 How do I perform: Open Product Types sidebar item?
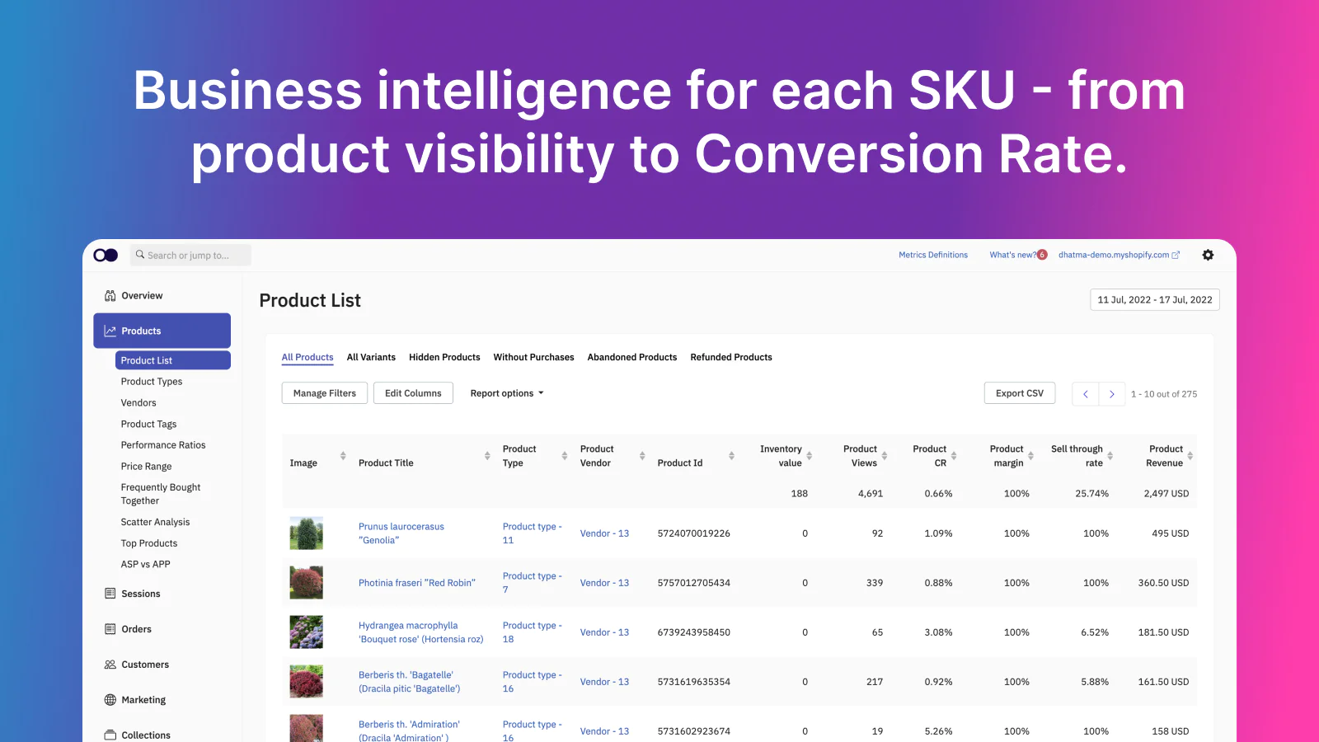tap(152, 382)
